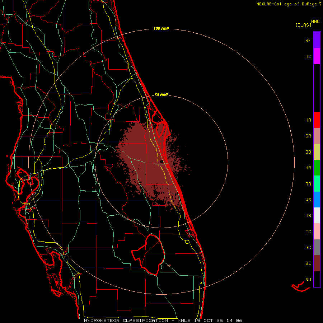Click the RF legend label

(308, 40)
